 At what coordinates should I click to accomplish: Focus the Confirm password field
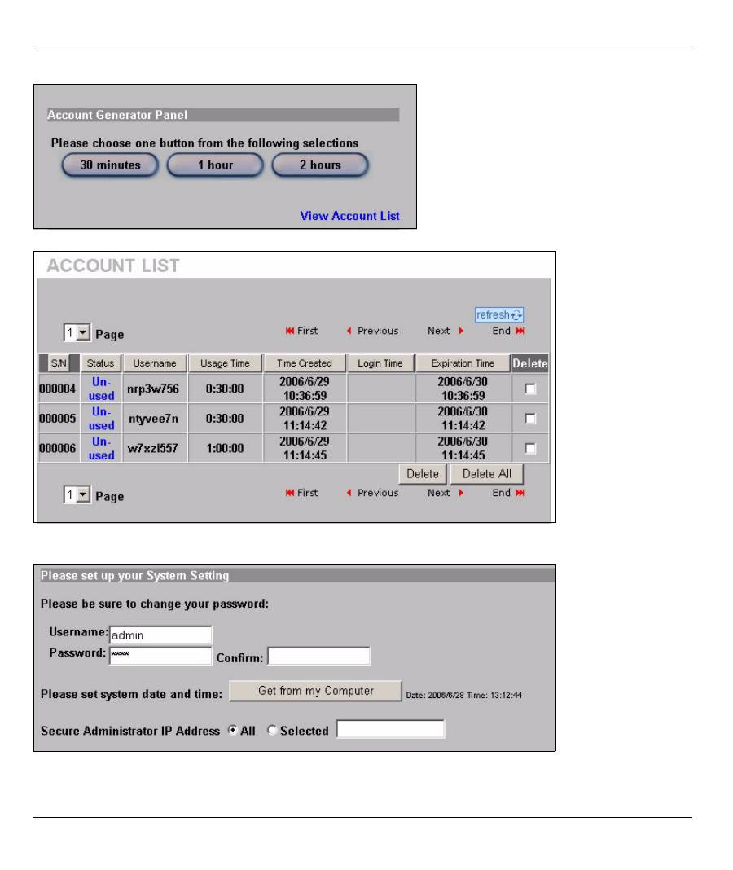pyautogui.click(x=318, y=657)
